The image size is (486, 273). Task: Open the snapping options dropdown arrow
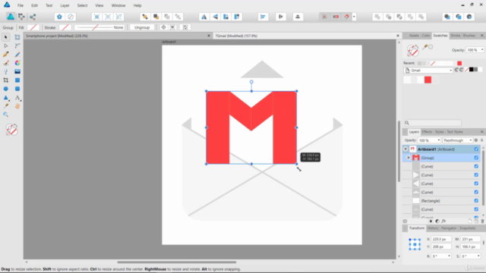[354, 17]
